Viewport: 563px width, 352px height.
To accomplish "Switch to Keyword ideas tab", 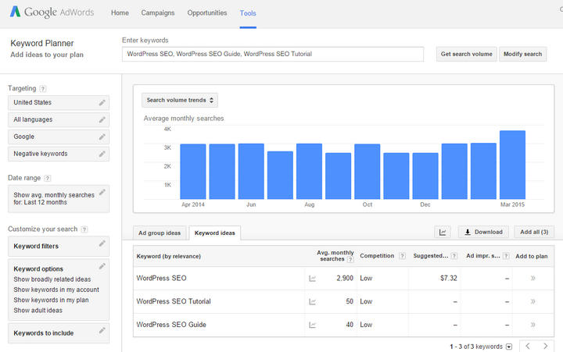I will [215, 233].
